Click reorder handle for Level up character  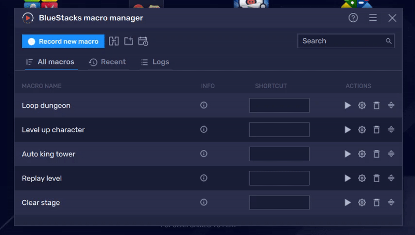click(x=391, y=129)
